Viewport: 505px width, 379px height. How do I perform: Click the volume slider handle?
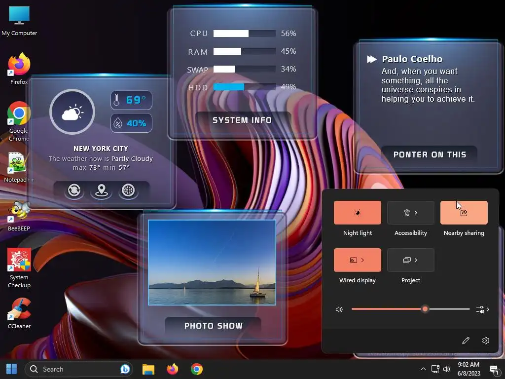click(x=425, y=309)
